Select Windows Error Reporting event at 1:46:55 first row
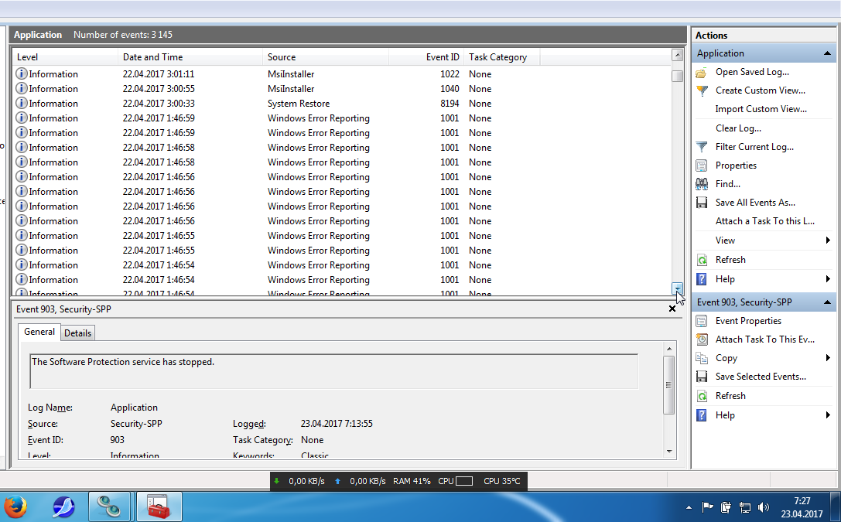This screenshot has height=522, width=841. [x=341, y=236]
